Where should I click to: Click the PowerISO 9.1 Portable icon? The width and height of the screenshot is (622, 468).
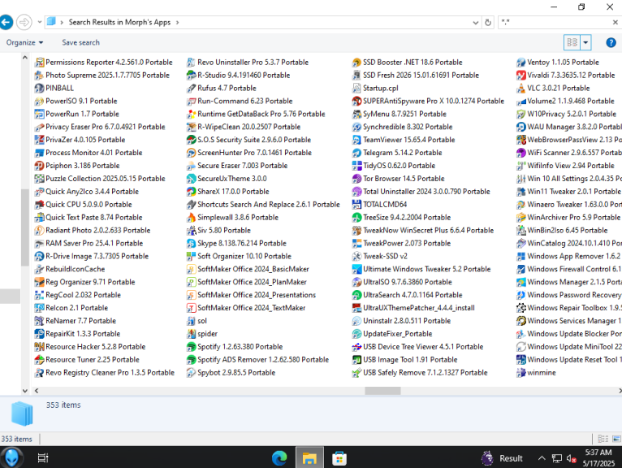point(39,101)
